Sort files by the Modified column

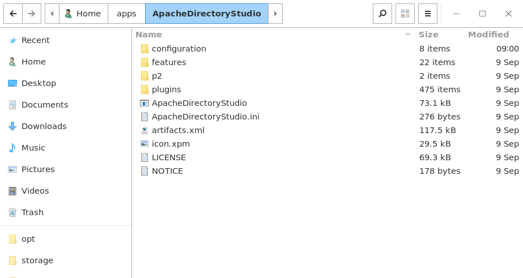[488, 35]
